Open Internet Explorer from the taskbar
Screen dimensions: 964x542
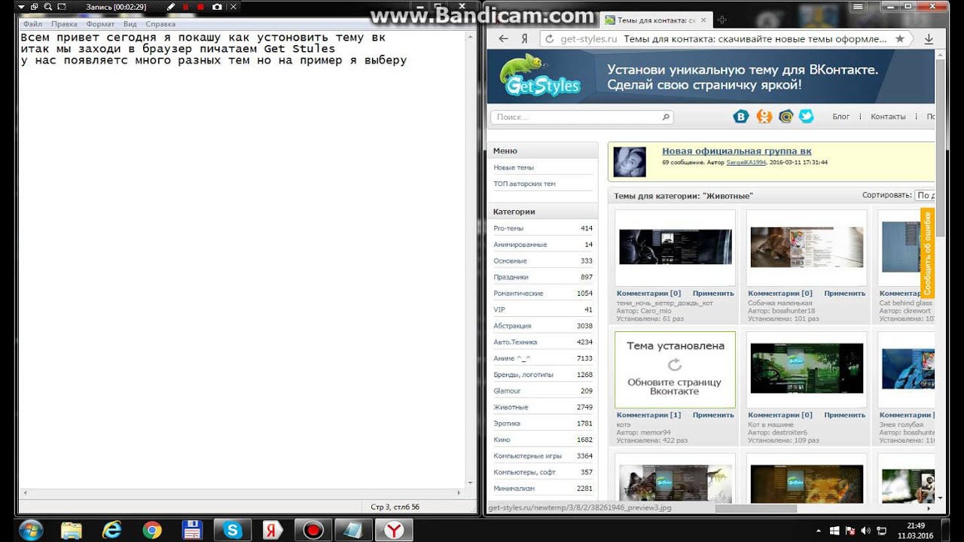[111, 530]
